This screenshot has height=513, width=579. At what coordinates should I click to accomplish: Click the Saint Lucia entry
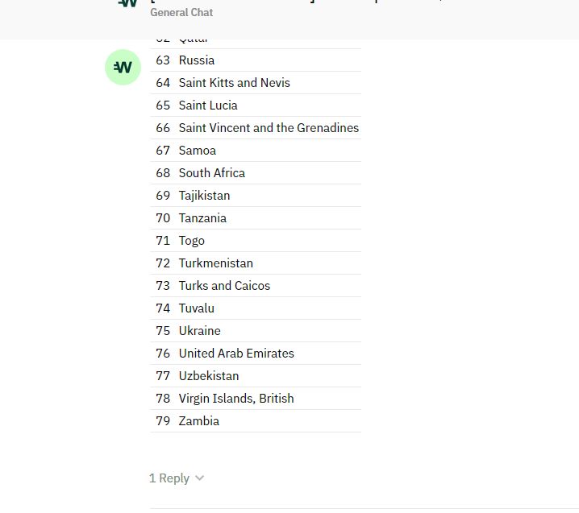208,105
